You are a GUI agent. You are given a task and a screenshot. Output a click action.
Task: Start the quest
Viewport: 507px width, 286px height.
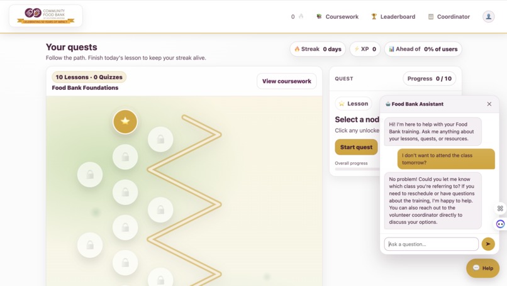[x=356, y=147]
